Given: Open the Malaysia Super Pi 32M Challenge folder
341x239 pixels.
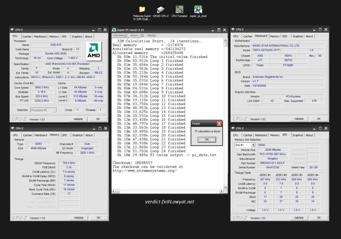Looking at the screenshot, I should [x=142, y=10].
